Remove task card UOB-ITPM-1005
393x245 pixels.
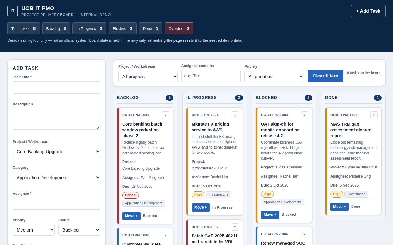[x=166, y=236]
